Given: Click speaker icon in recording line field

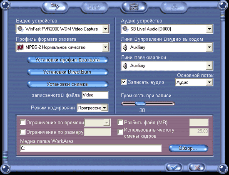Looking at the screenshot, I should pyautogui.click(x=125, y=66).
